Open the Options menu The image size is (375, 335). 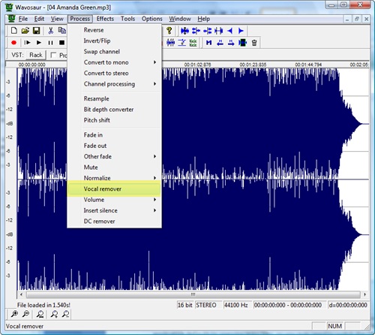click(151, 19)
